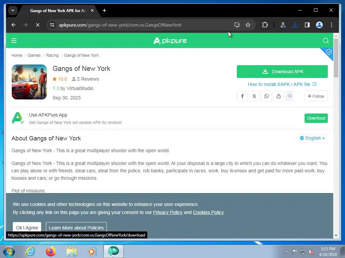Viewport: 345px width, 258px height.
Task: Click the generic share icon
Action: click(x=279, y=96)
